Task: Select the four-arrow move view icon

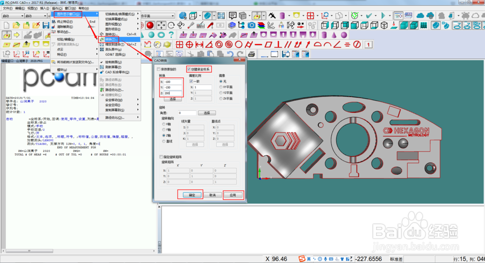Action: 161,25
